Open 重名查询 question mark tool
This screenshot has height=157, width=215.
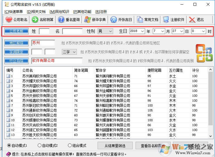click(x=61, y=20)
